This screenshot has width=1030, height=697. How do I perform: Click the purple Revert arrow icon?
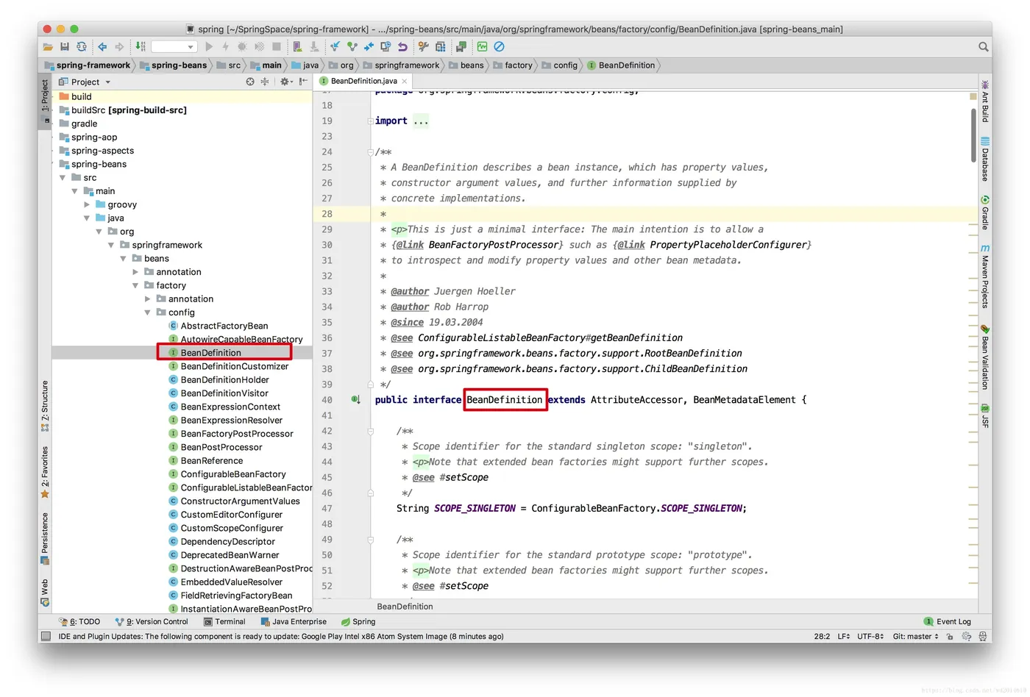coord(402,47)
